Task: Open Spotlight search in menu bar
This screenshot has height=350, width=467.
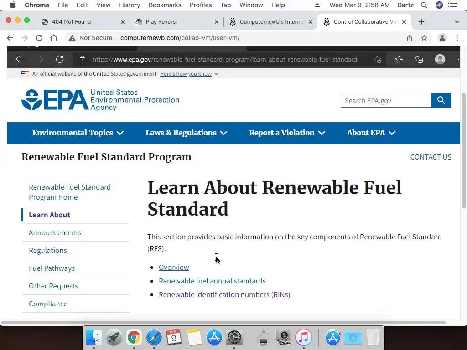Action: (424, 5)
